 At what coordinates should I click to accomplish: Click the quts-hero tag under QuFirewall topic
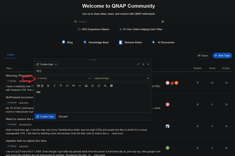tap(24, 103)
